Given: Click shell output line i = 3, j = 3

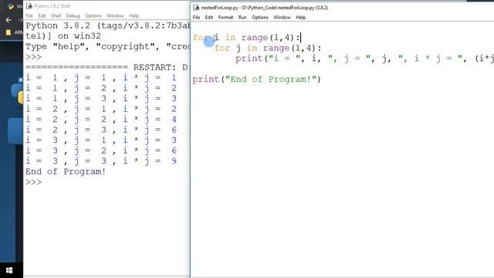Looking at the screenshot, I should (101, 161).
